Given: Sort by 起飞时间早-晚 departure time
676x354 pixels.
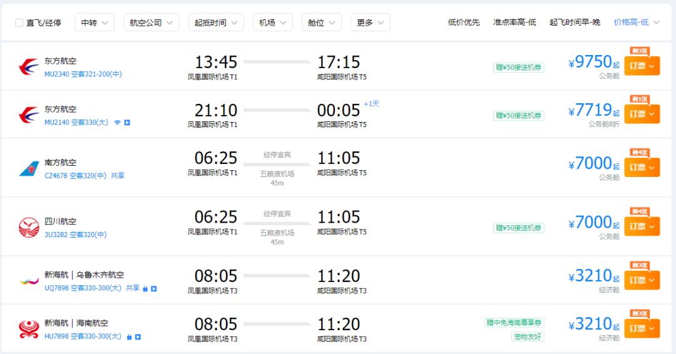Looking at the screenshot, I should click(x=575, y=23).
